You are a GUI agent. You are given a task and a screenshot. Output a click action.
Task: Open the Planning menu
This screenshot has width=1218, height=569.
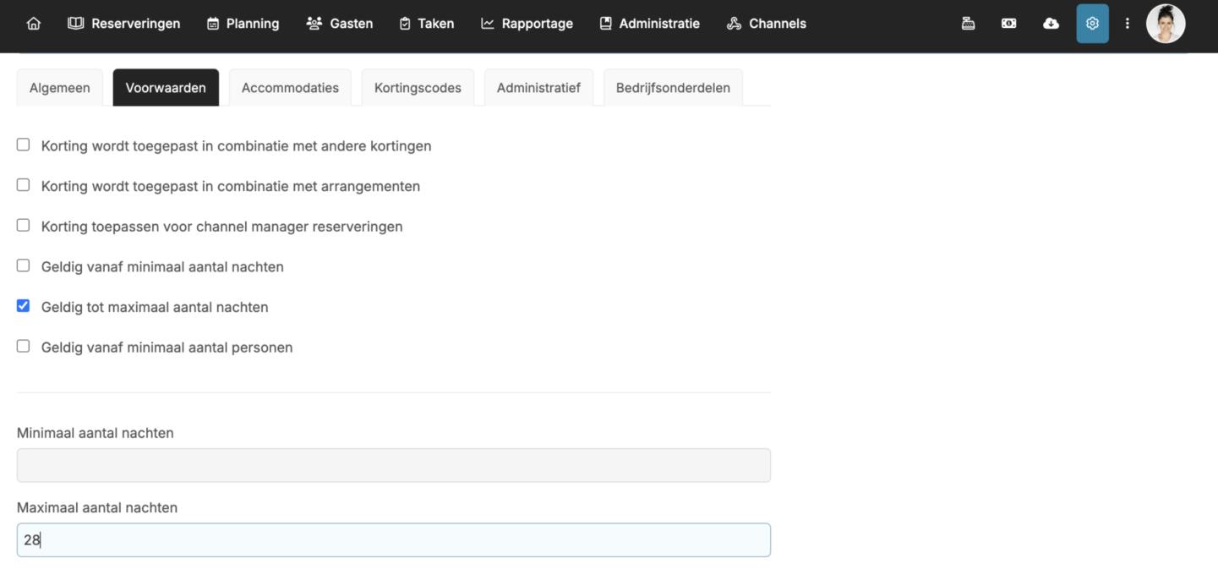(x=243, y=24)
